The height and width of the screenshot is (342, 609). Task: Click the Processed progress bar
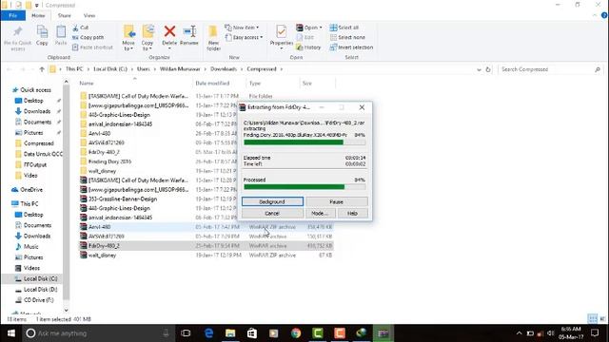(304, 187)
